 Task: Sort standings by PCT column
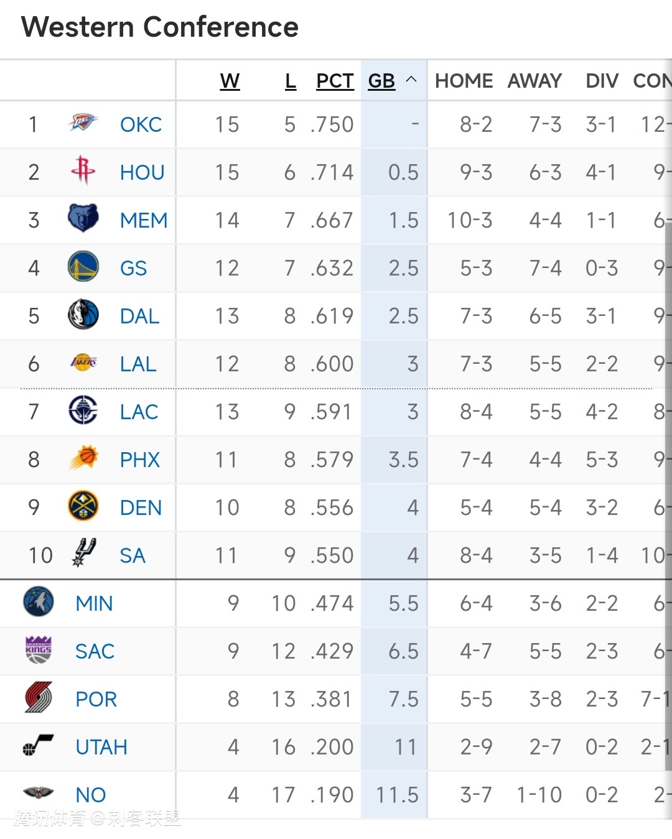(x=335, y=81)
